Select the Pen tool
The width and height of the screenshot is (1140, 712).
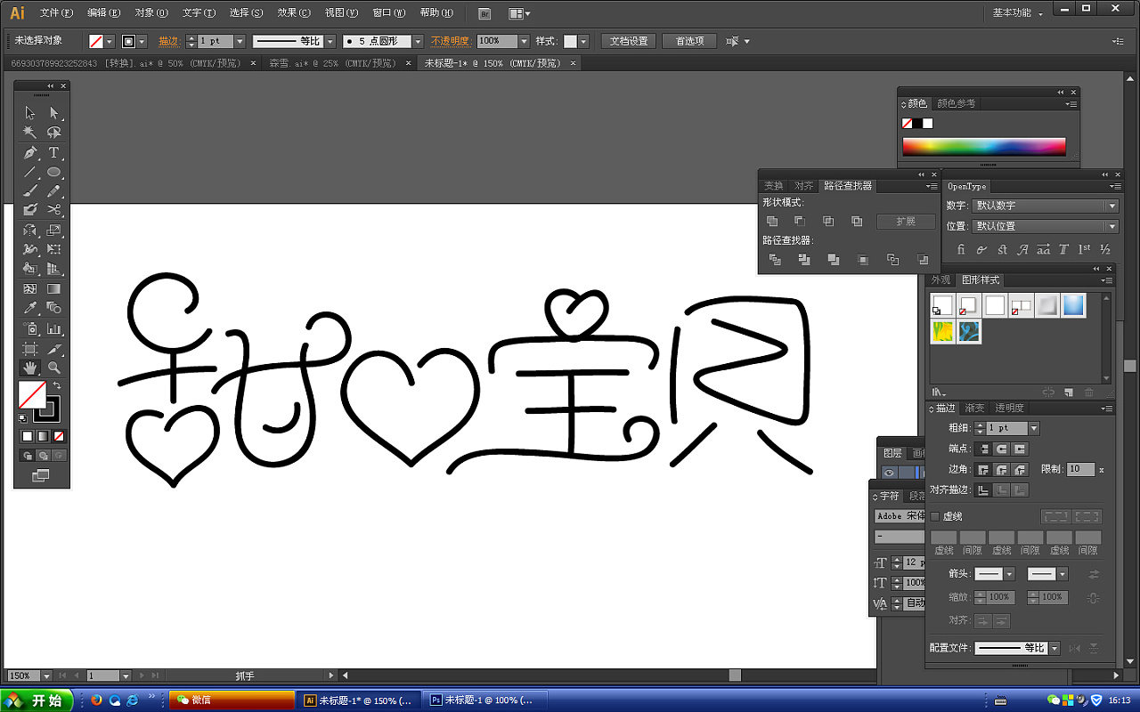[x=30, y=152]
